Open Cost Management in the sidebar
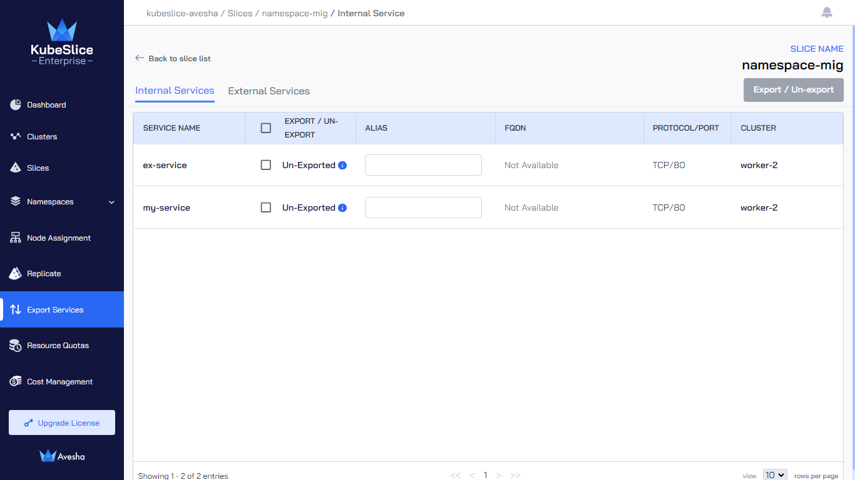This screenshot has height=480, width=855. pos(62,381)
